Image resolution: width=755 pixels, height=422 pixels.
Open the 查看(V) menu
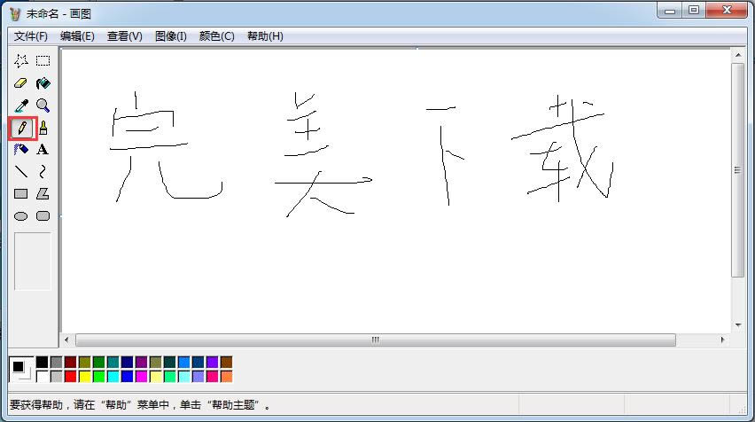tap(125, 36)
